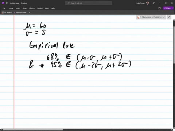Open the sticky notes feed icon

coord(160,8)
